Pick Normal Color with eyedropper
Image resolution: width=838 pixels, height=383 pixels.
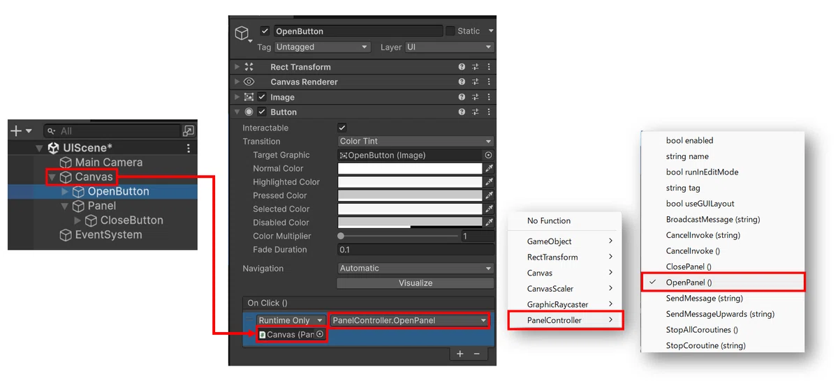coord(490,168)
